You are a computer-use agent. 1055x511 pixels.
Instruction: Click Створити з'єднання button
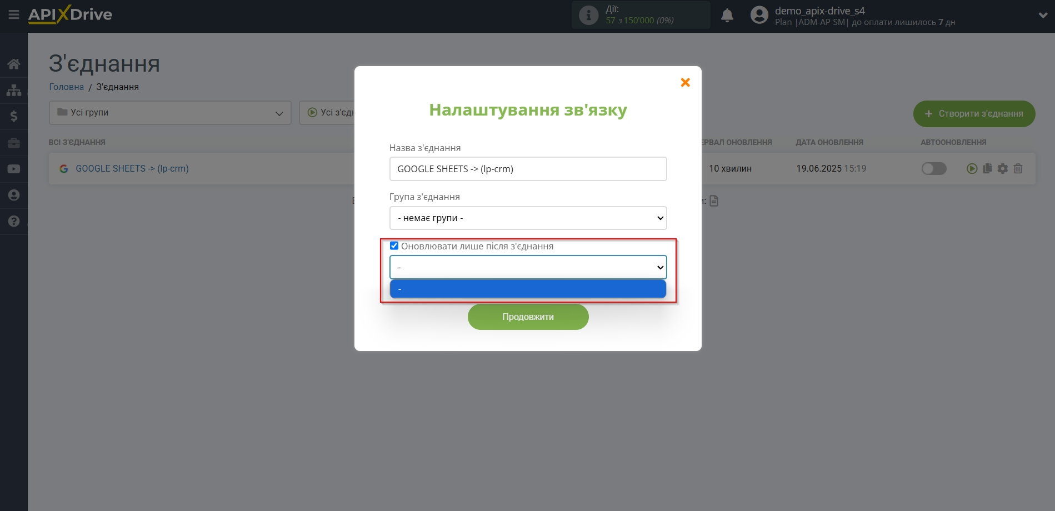tap(974, 113)
